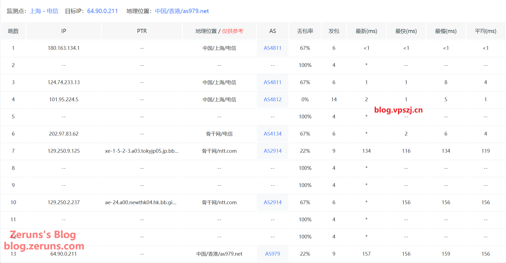Image resolution: width=506 pixels, height=263 pixels.
Task: Open AS4811 link for hop 3
Action: 272,82
